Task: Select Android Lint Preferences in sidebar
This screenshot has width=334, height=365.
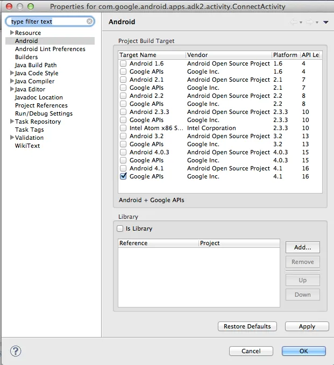Action: 50,49
